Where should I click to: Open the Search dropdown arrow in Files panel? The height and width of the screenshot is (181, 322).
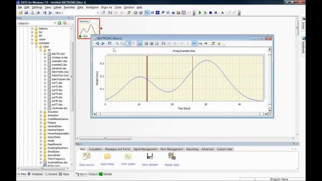click(x=55, y=23)
